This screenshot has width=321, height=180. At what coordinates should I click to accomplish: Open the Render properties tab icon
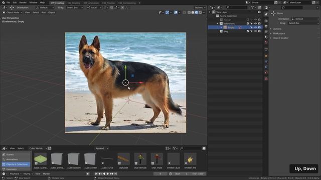click(266, 21)
